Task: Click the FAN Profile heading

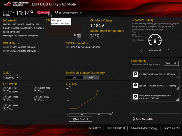Action: coord(10,84)
